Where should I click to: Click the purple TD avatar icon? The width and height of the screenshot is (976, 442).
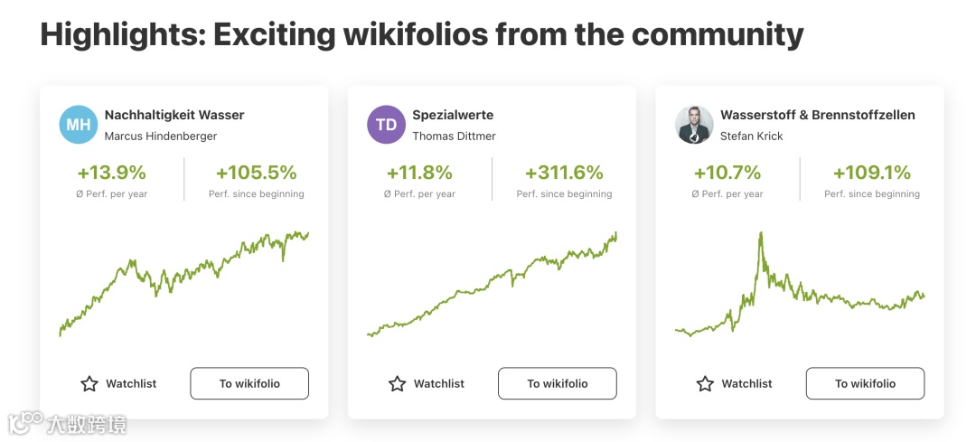pos(386,125)
